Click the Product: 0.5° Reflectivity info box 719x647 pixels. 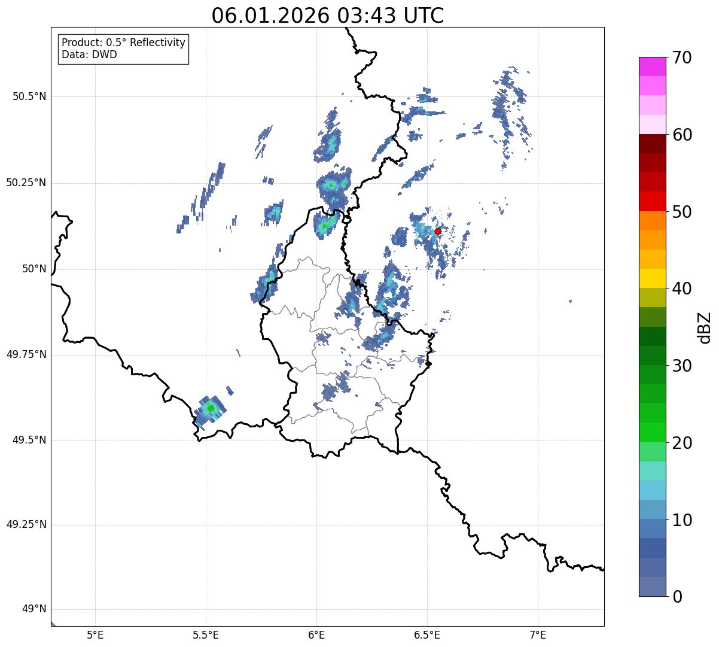click(124, 48)
